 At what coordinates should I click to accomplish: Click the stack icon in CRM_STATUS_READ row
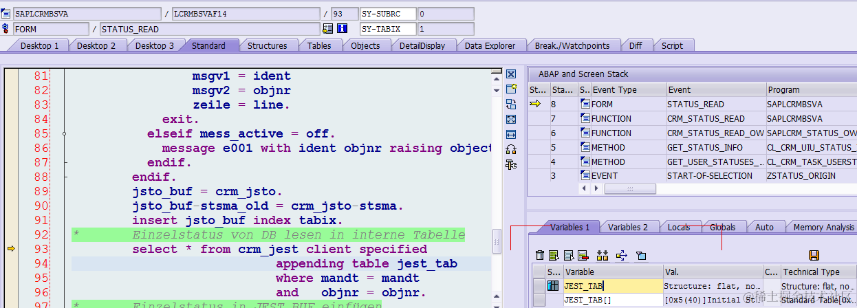tap(585, 118)
